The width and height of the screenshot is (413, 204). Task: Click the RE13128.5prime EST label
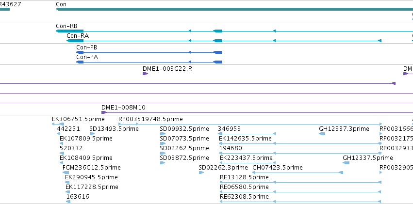coord(244,177)
